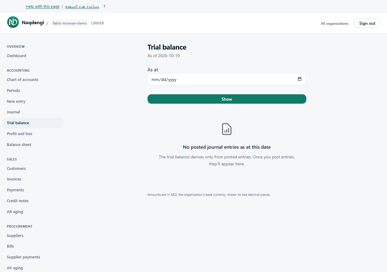
Task: Open Payments under Sales
Action: coord(15,190)
